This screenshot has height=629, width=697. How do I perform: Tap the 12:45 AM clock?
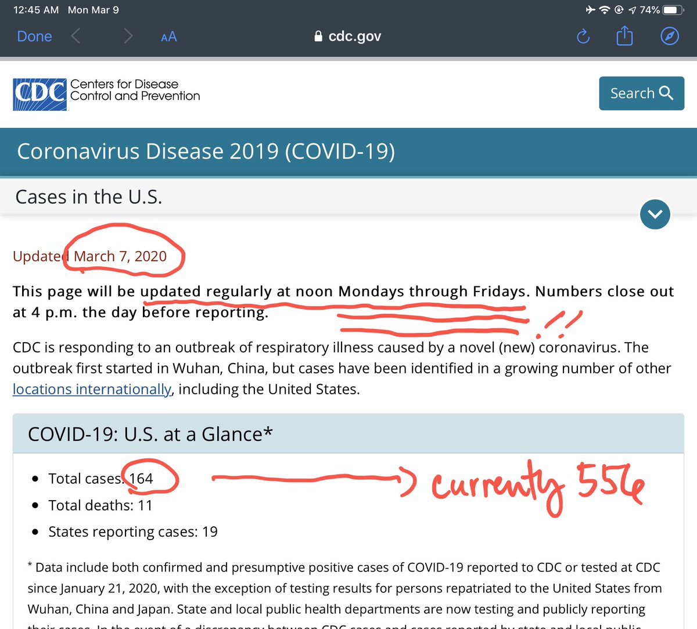[x=36, y=10]
